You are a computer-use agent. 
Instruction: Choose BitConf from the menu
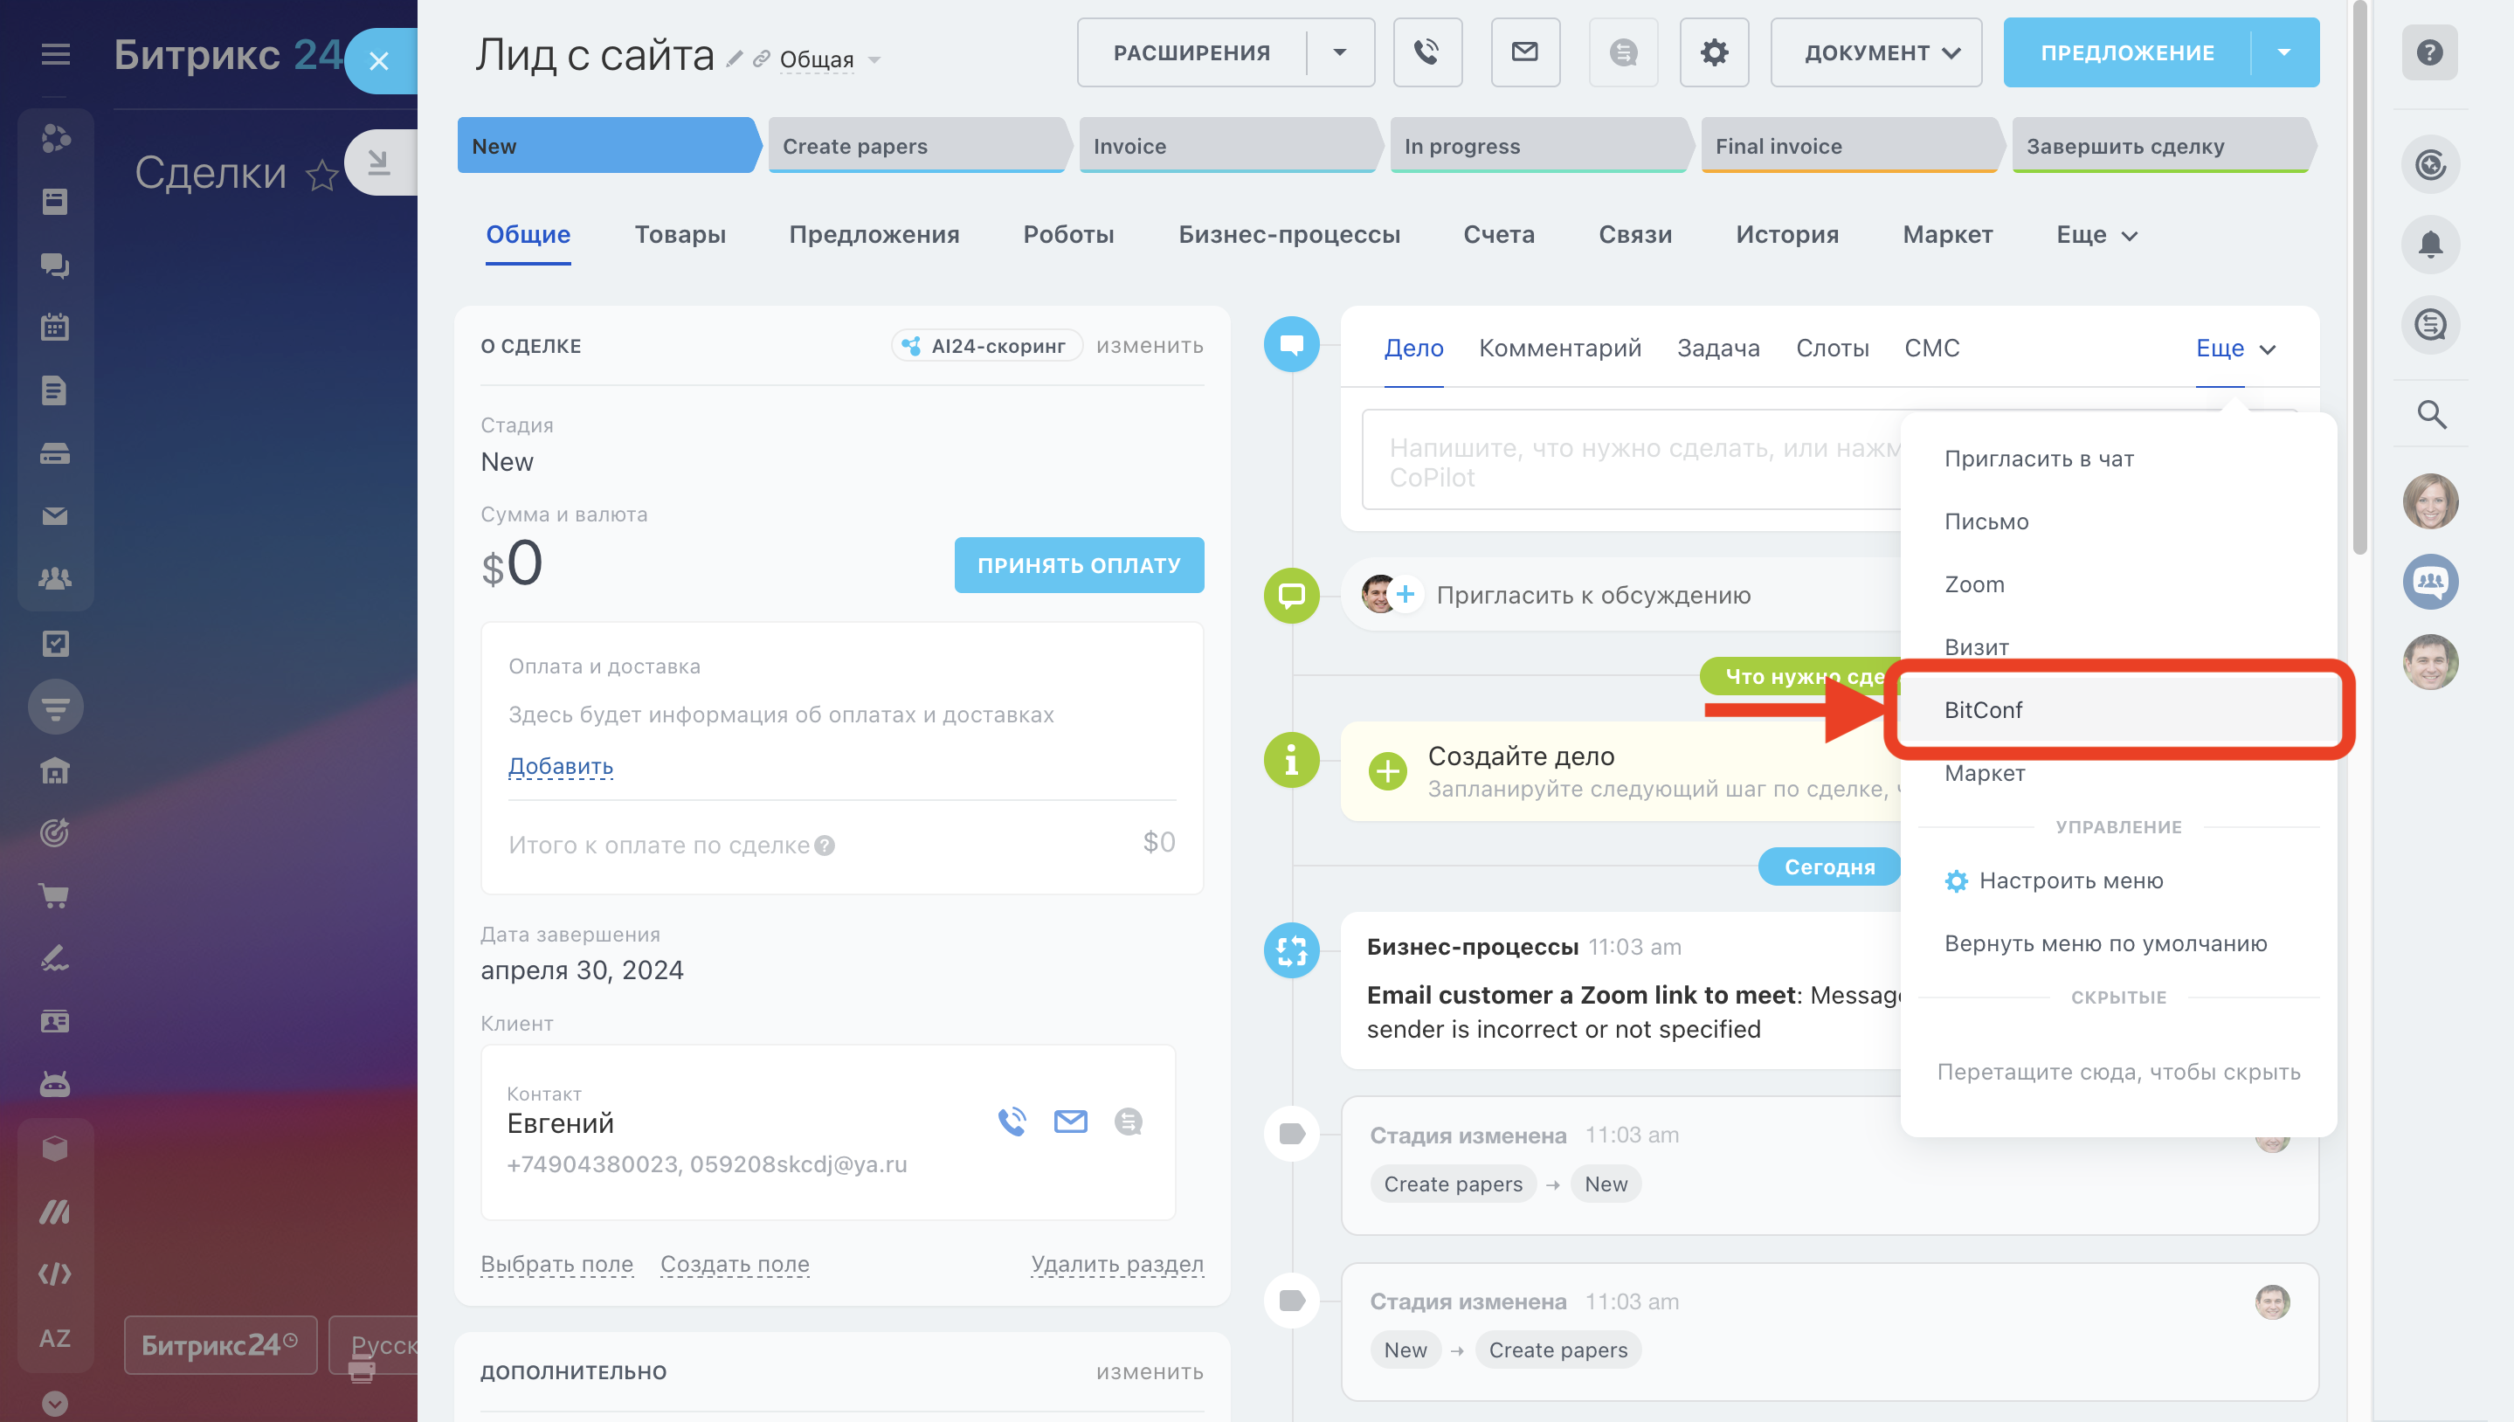(x=1983, y=710)
